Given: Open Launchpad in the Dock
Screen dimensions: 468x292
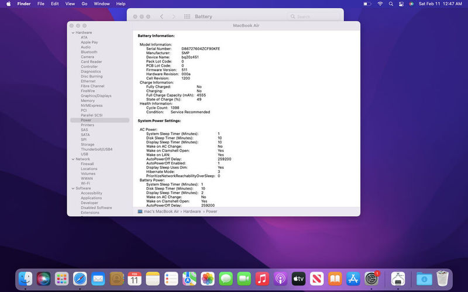Looking at the screenshot, I should [62, 279].
